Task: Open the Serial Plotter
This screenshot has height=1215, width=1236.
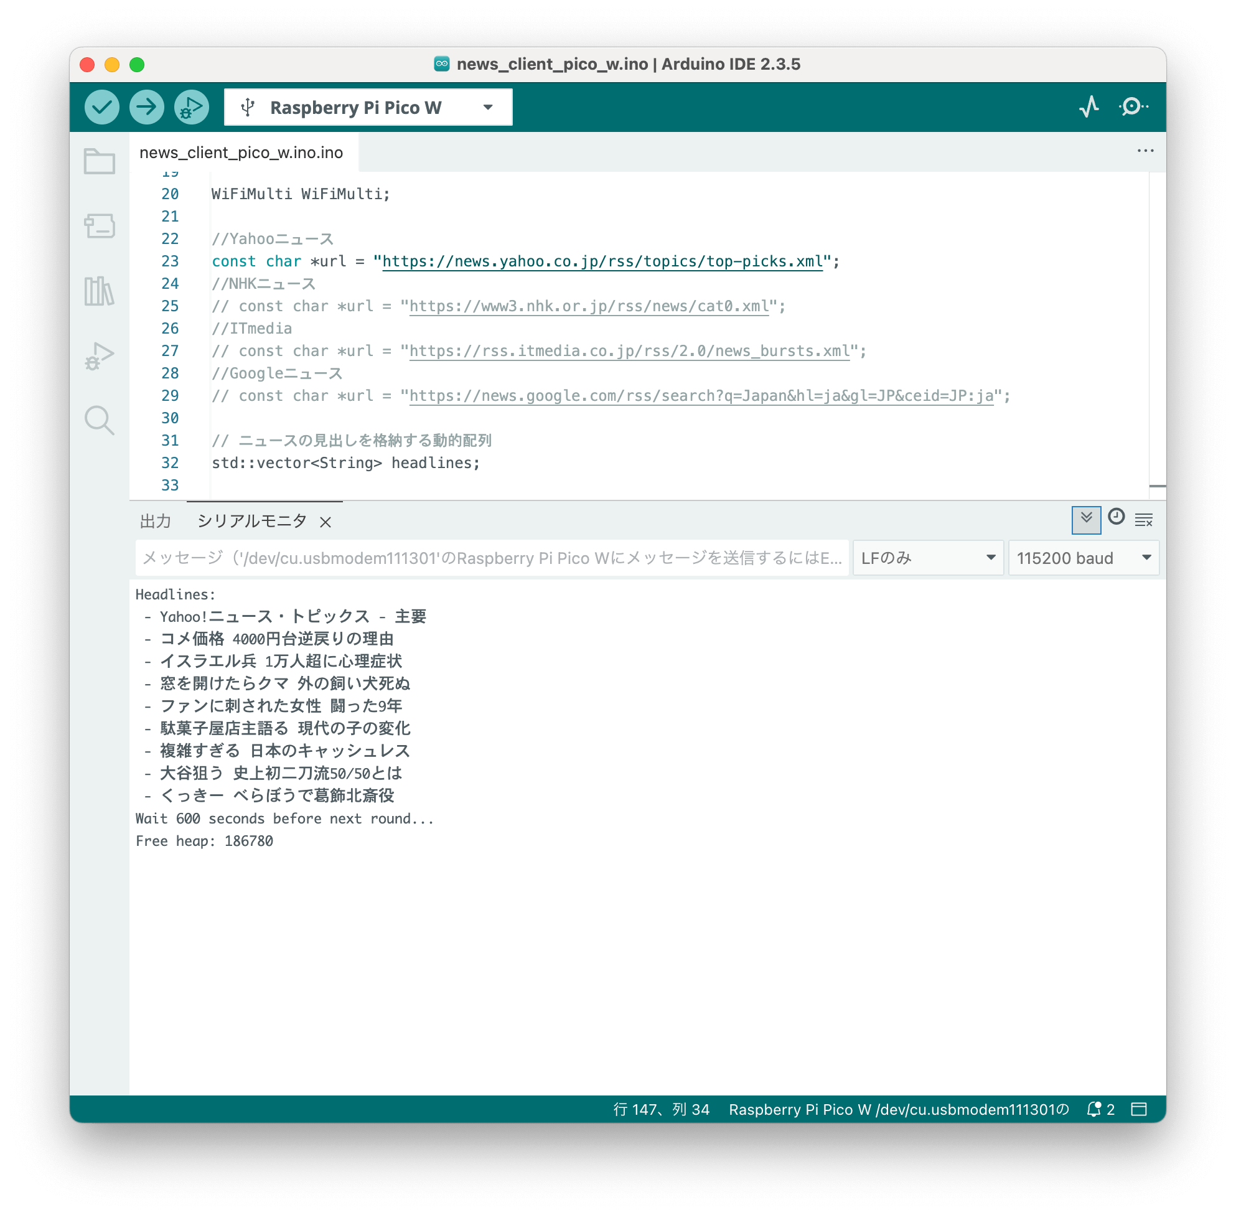Action: pos(1089,106)
